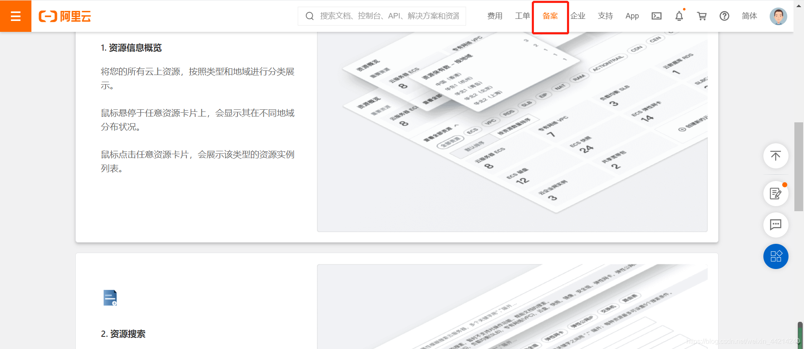The image size is (804, 349).
Task: Switch language via 简体
Action: (x=749, y=16)
